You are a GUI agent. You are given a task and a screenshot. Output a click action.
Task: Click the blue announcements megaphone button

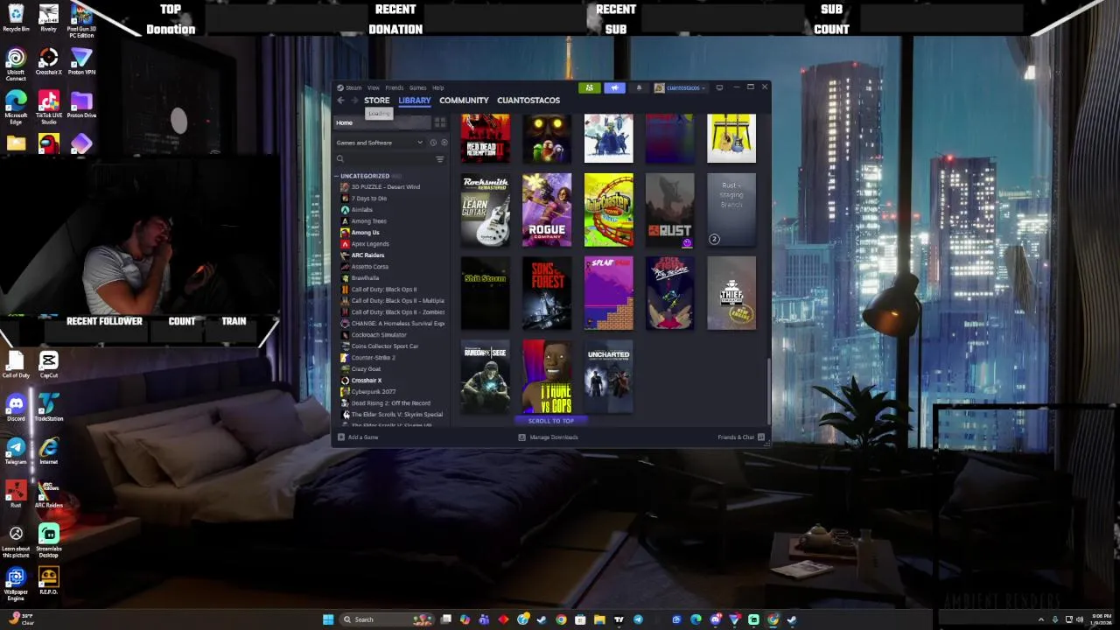614,87
